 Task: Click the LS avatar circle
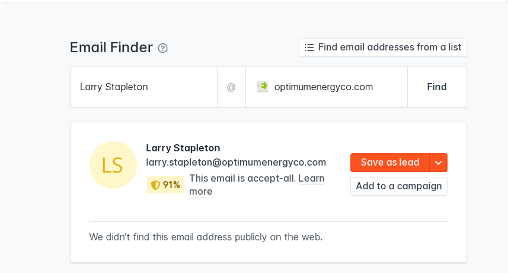(113, 165)
